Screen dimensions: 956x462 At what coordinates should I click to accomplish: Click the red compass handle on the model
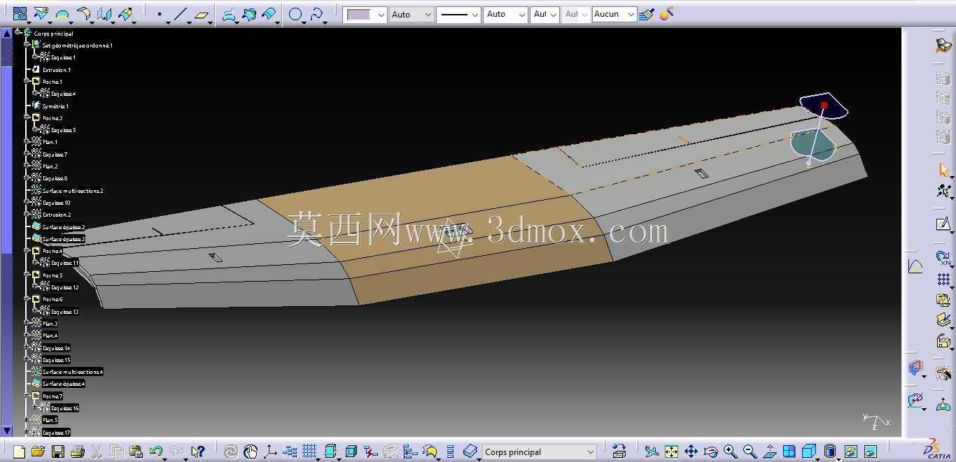(x=824, y=105)
